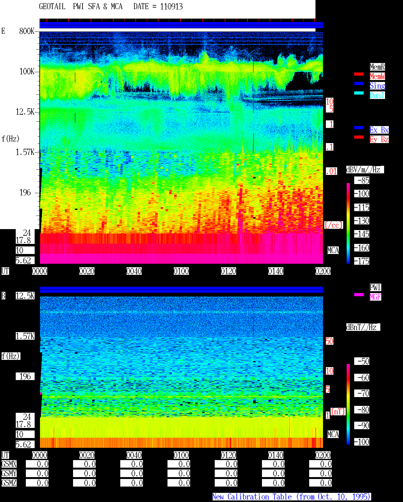Click the dBV/m/√Hz color scale bar
Image resolution: width=403 pixels, height=502 pixels.
coord(348,223)
